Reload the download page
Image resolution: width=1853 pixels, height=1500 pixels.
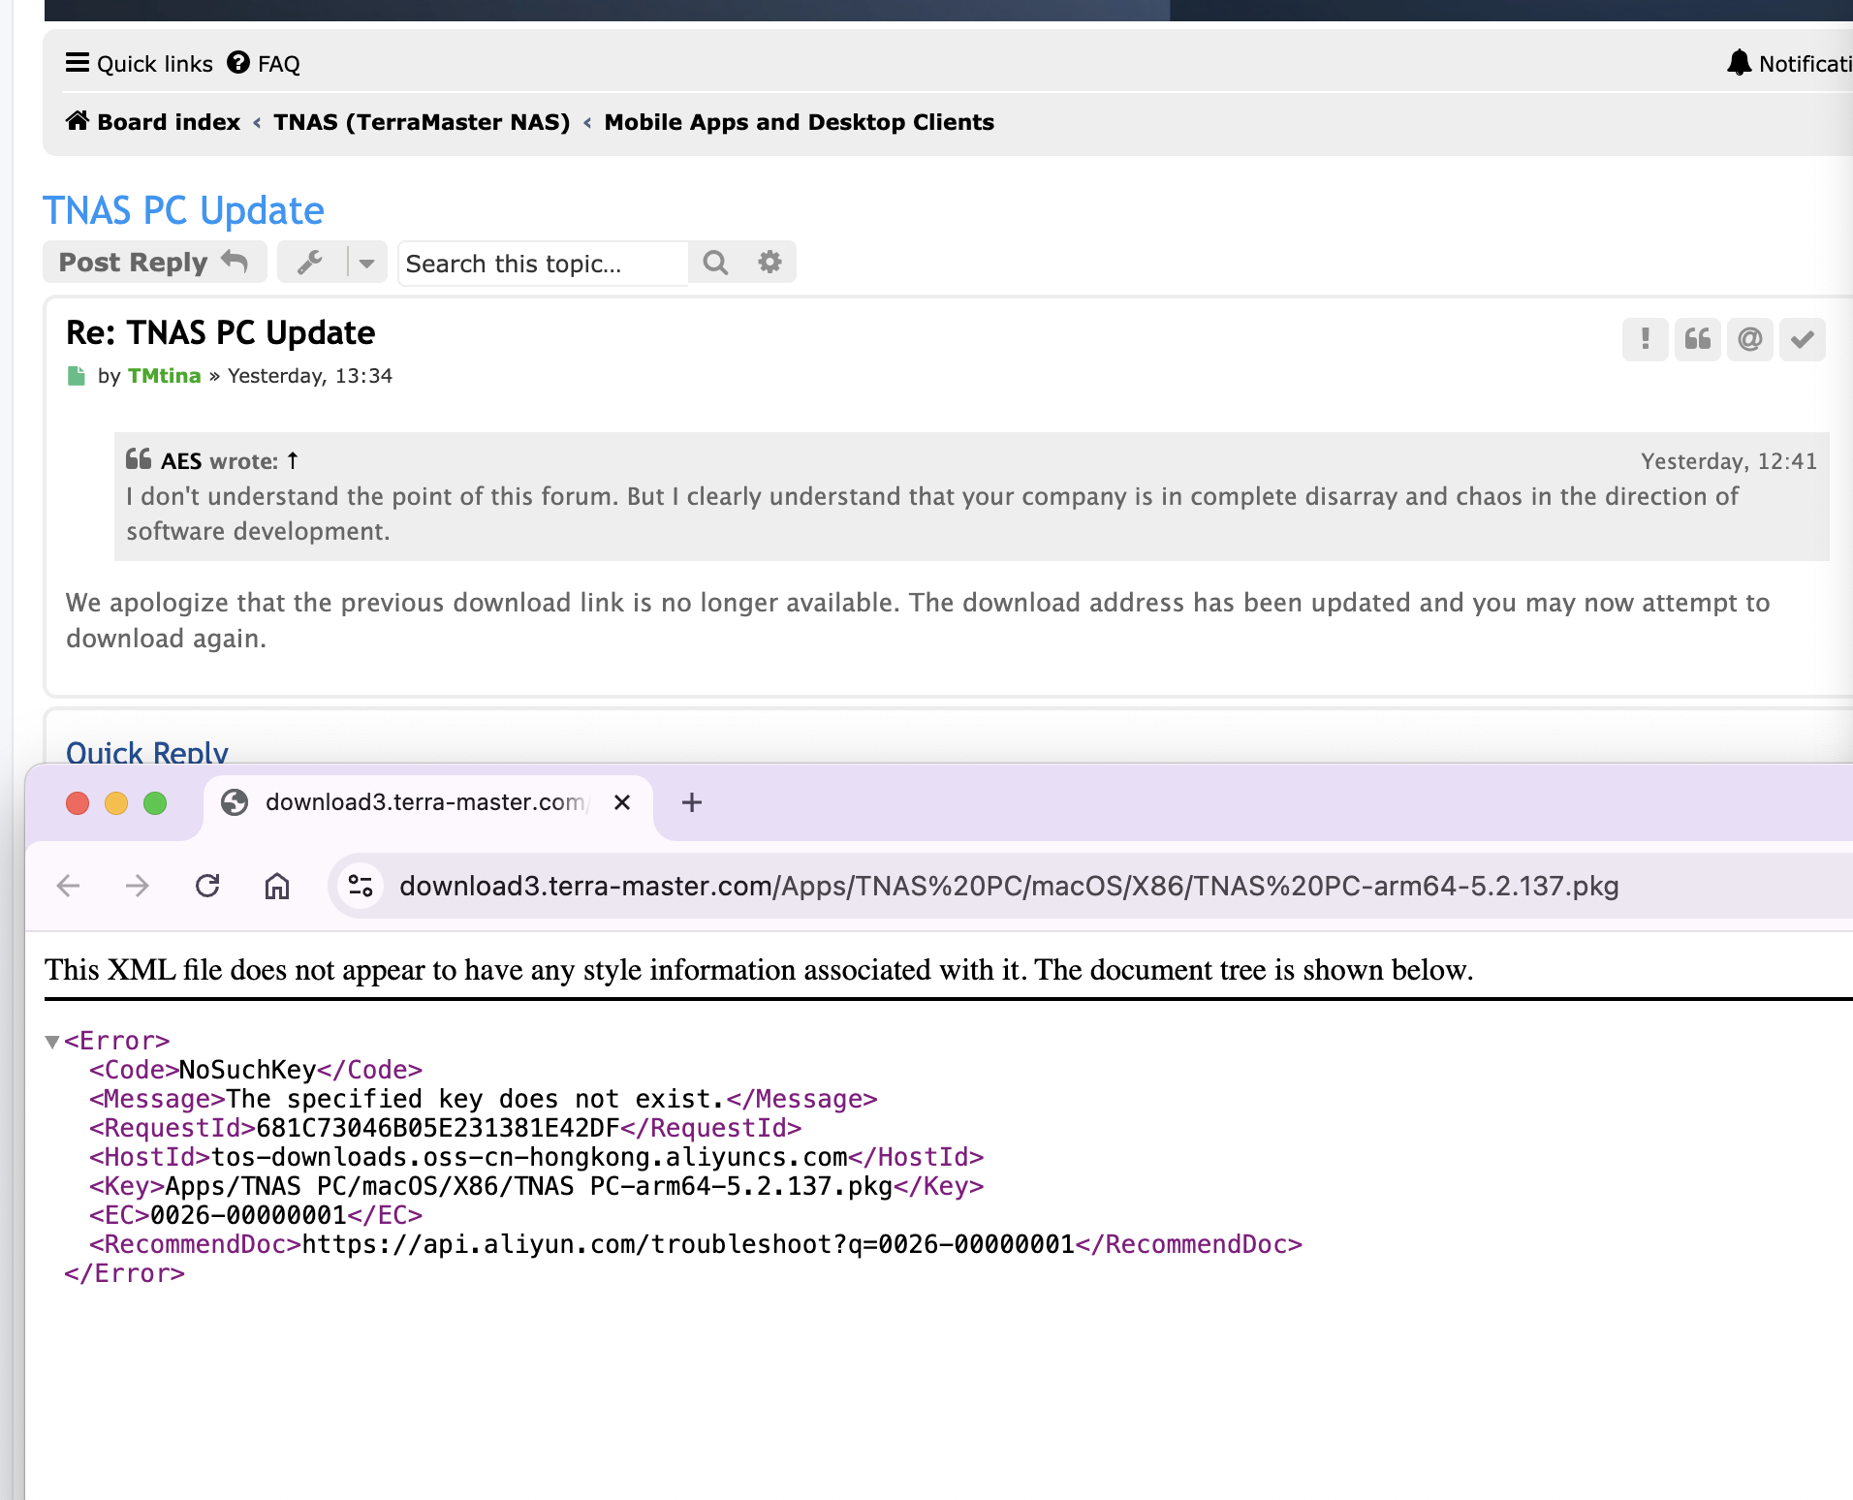tap(207, 886)
